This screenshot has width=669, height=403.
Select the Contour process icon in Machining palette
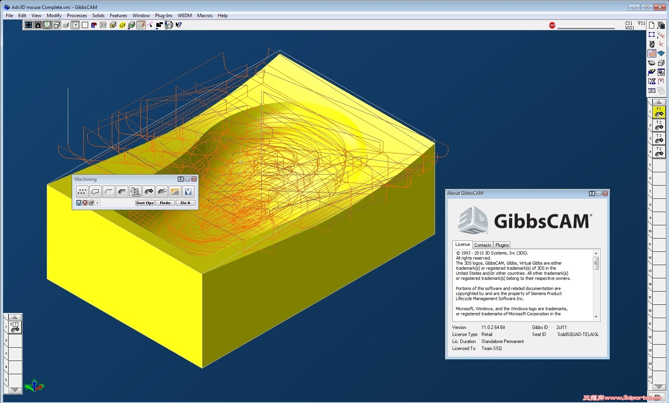pyautogui.click(x=95, y=192)
